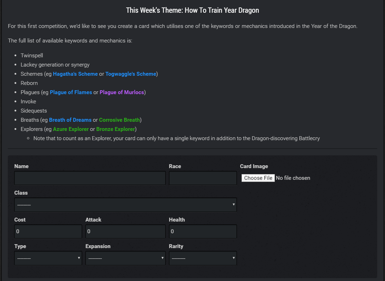The image size is (385, 281).
Task: Expand the Rarity dropdown
Action: 203,258
